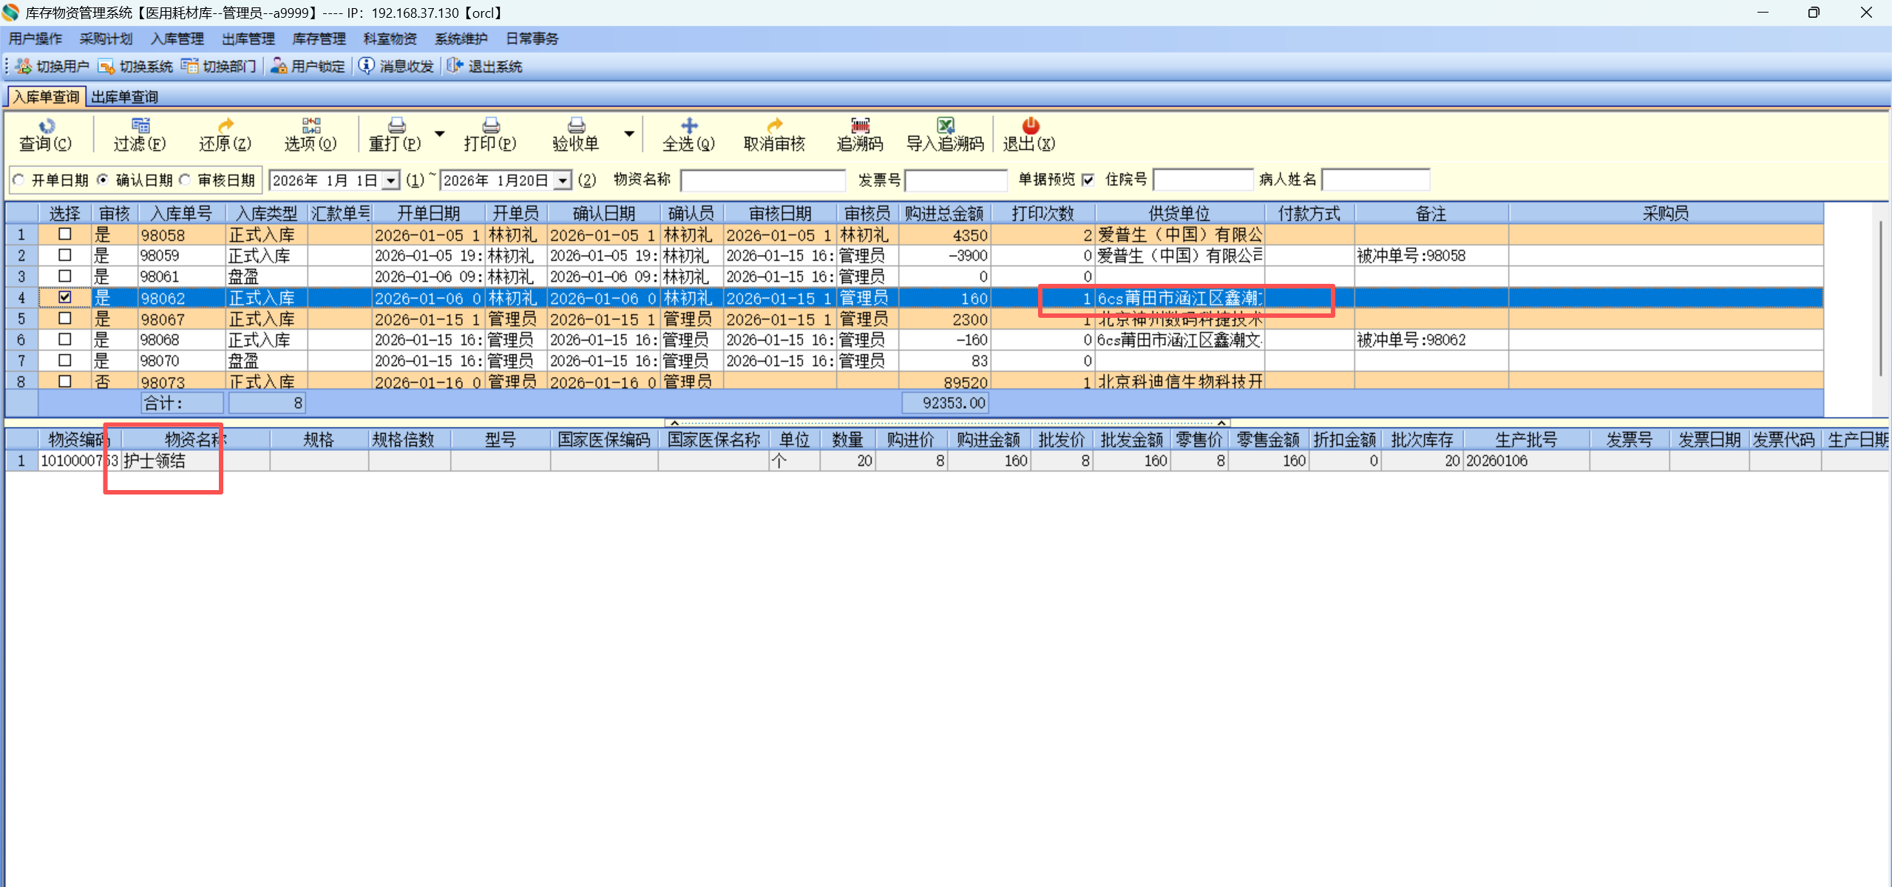The image size is (1892, 887).
Task: Check the selection box for order 98058
Action: click(x=65, y=234)
